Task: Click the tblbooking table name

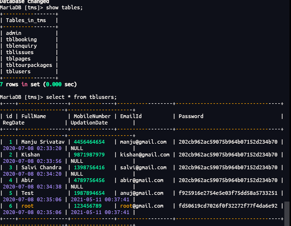Action: click(21, 40)
